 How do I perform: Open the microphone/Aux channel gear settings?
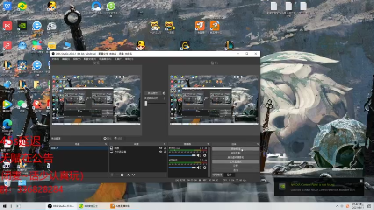click(x=205, y=155)
